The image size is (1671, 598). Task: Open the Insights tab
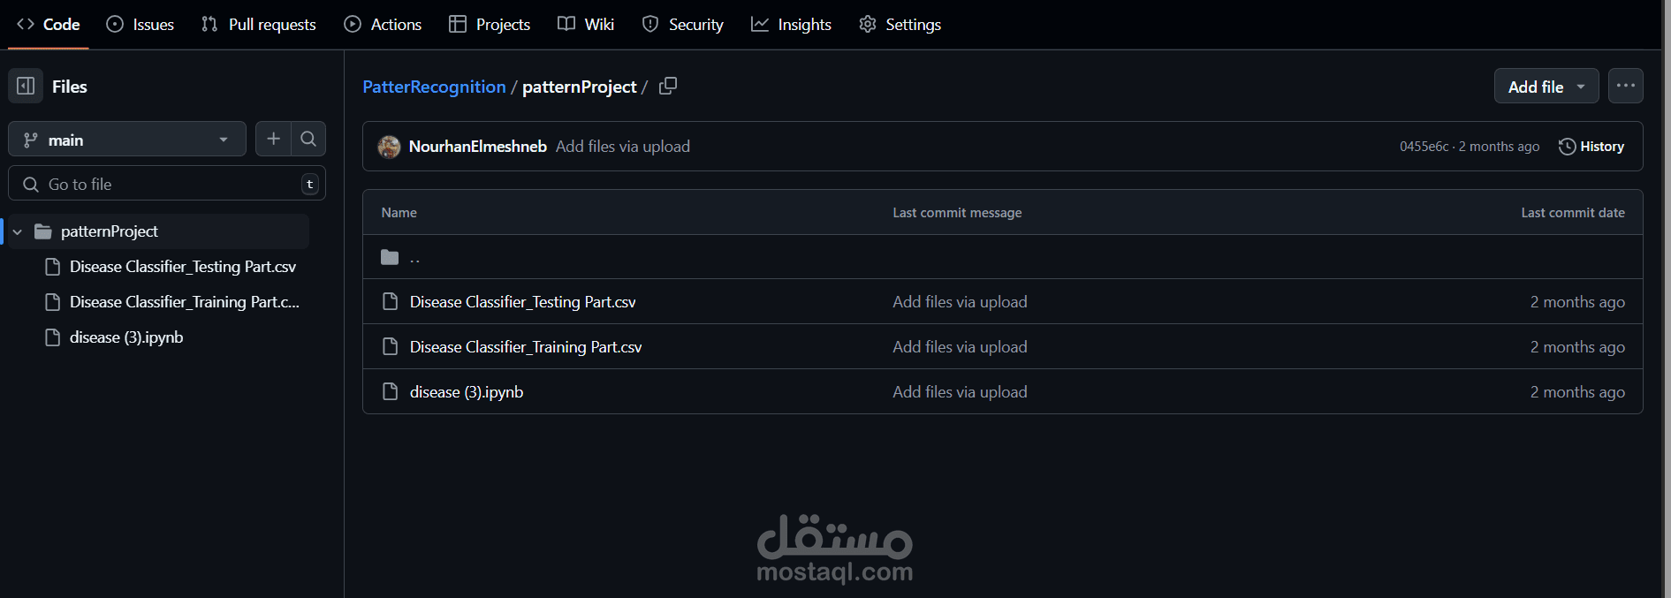pos(792,25)
